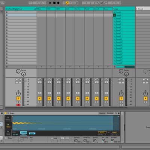Mute the Perc1 chain activator
The height and width of the screenshot is (150, 150).
(x=78, y=99)
